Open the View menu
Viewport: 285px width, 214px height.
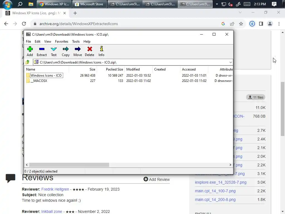pos(48,42)
